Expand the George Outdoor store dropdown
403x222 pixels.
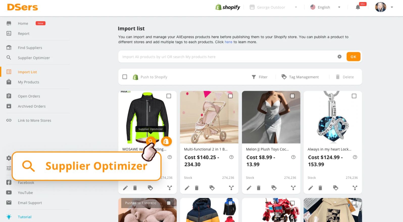(296, 7)
